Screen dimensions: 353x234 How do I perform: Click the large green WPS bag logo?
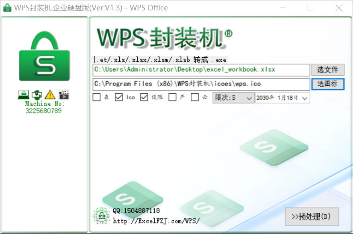click(x=44, y=56)
